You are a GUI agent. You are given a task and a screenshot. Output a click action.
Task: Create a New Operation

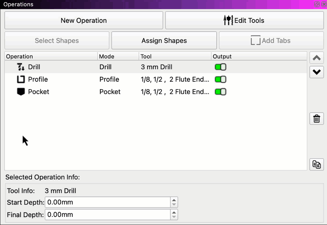(x=84, y=21)
